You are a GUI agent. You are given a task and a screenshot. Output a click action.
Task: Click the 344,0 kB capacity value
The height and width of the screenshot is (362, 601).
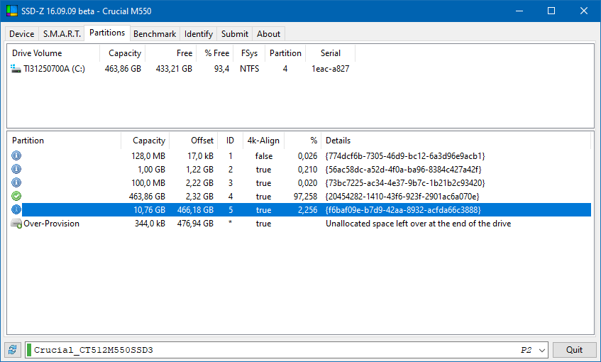click(x=150, y=223)
